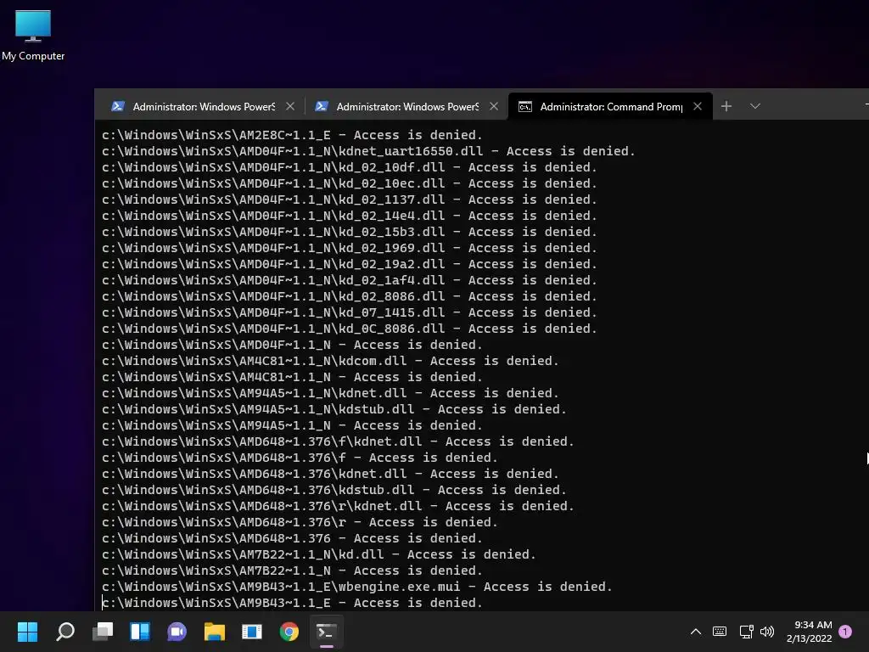Open Microsoft Store from taskbar

pos(251,632)
